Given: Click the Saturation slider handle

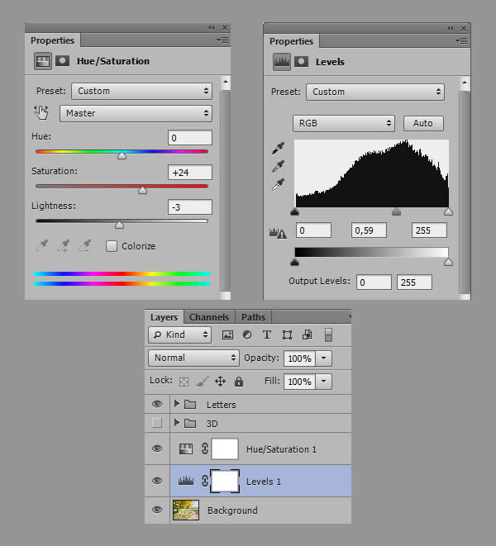Looking at the screenshot, I should (x=142, y=190).
